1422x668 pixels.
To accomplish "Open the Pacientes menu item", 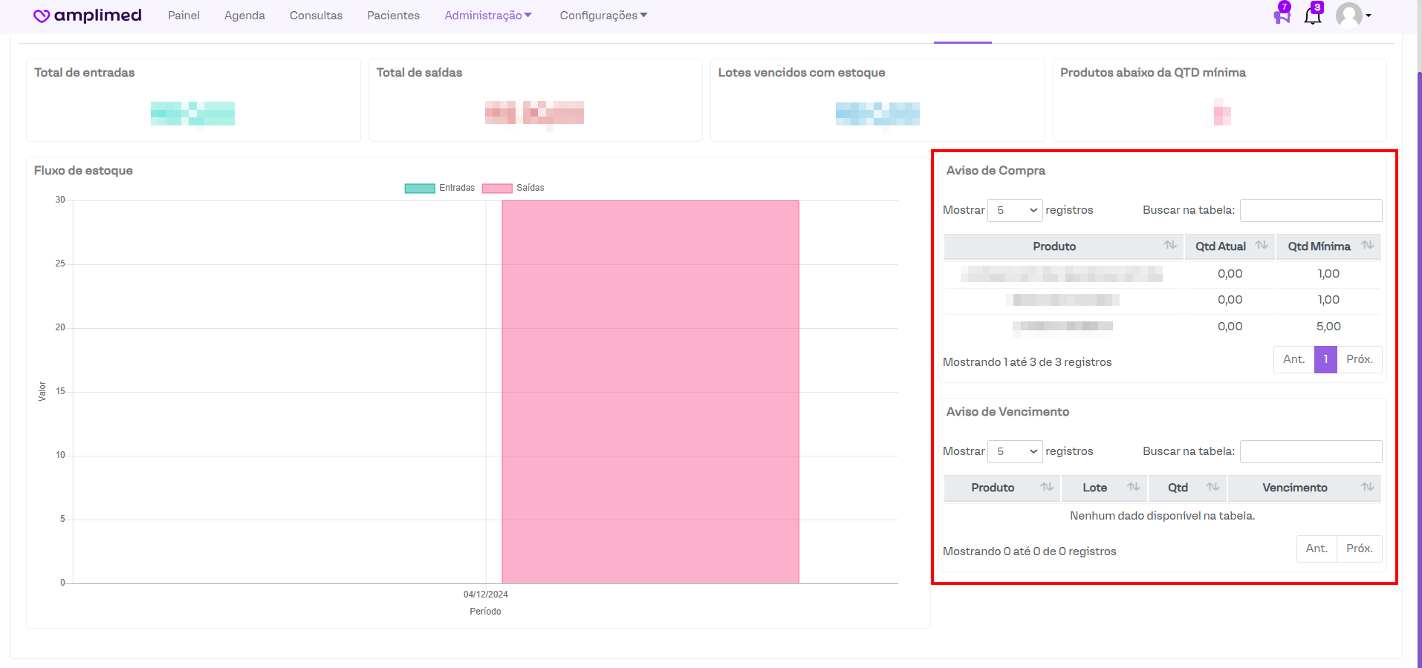I will tap(393, 16).
